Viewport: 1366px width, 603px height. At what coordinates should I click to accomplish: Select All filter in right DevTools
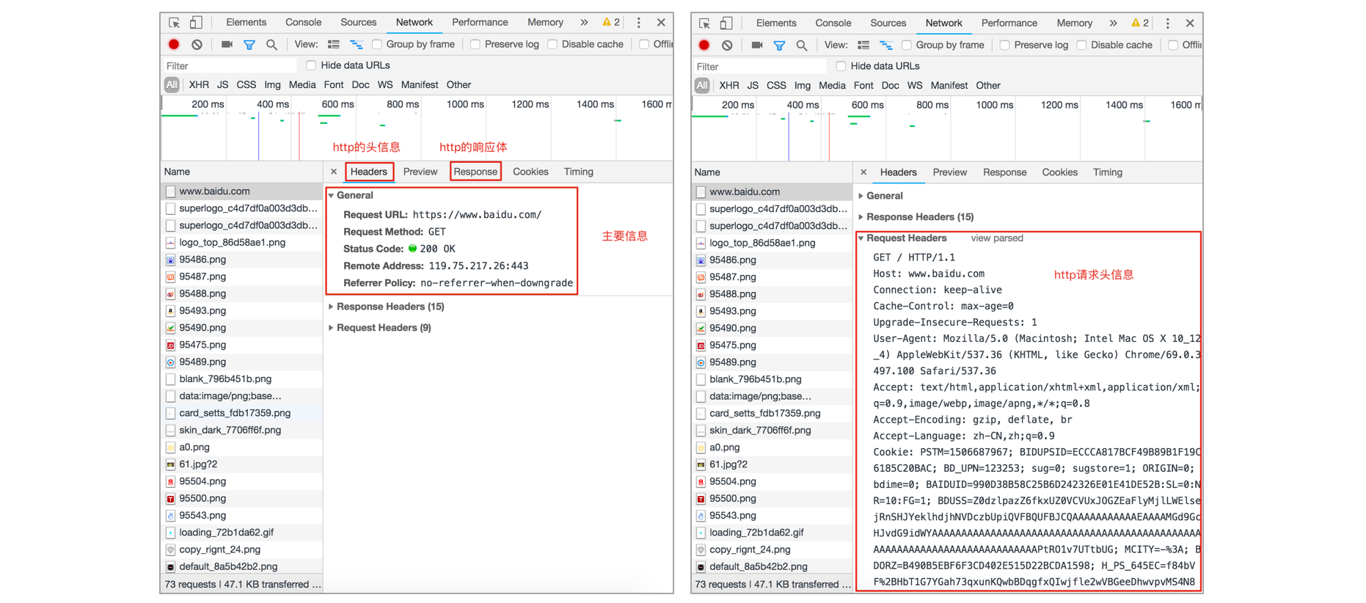[702, 86]
